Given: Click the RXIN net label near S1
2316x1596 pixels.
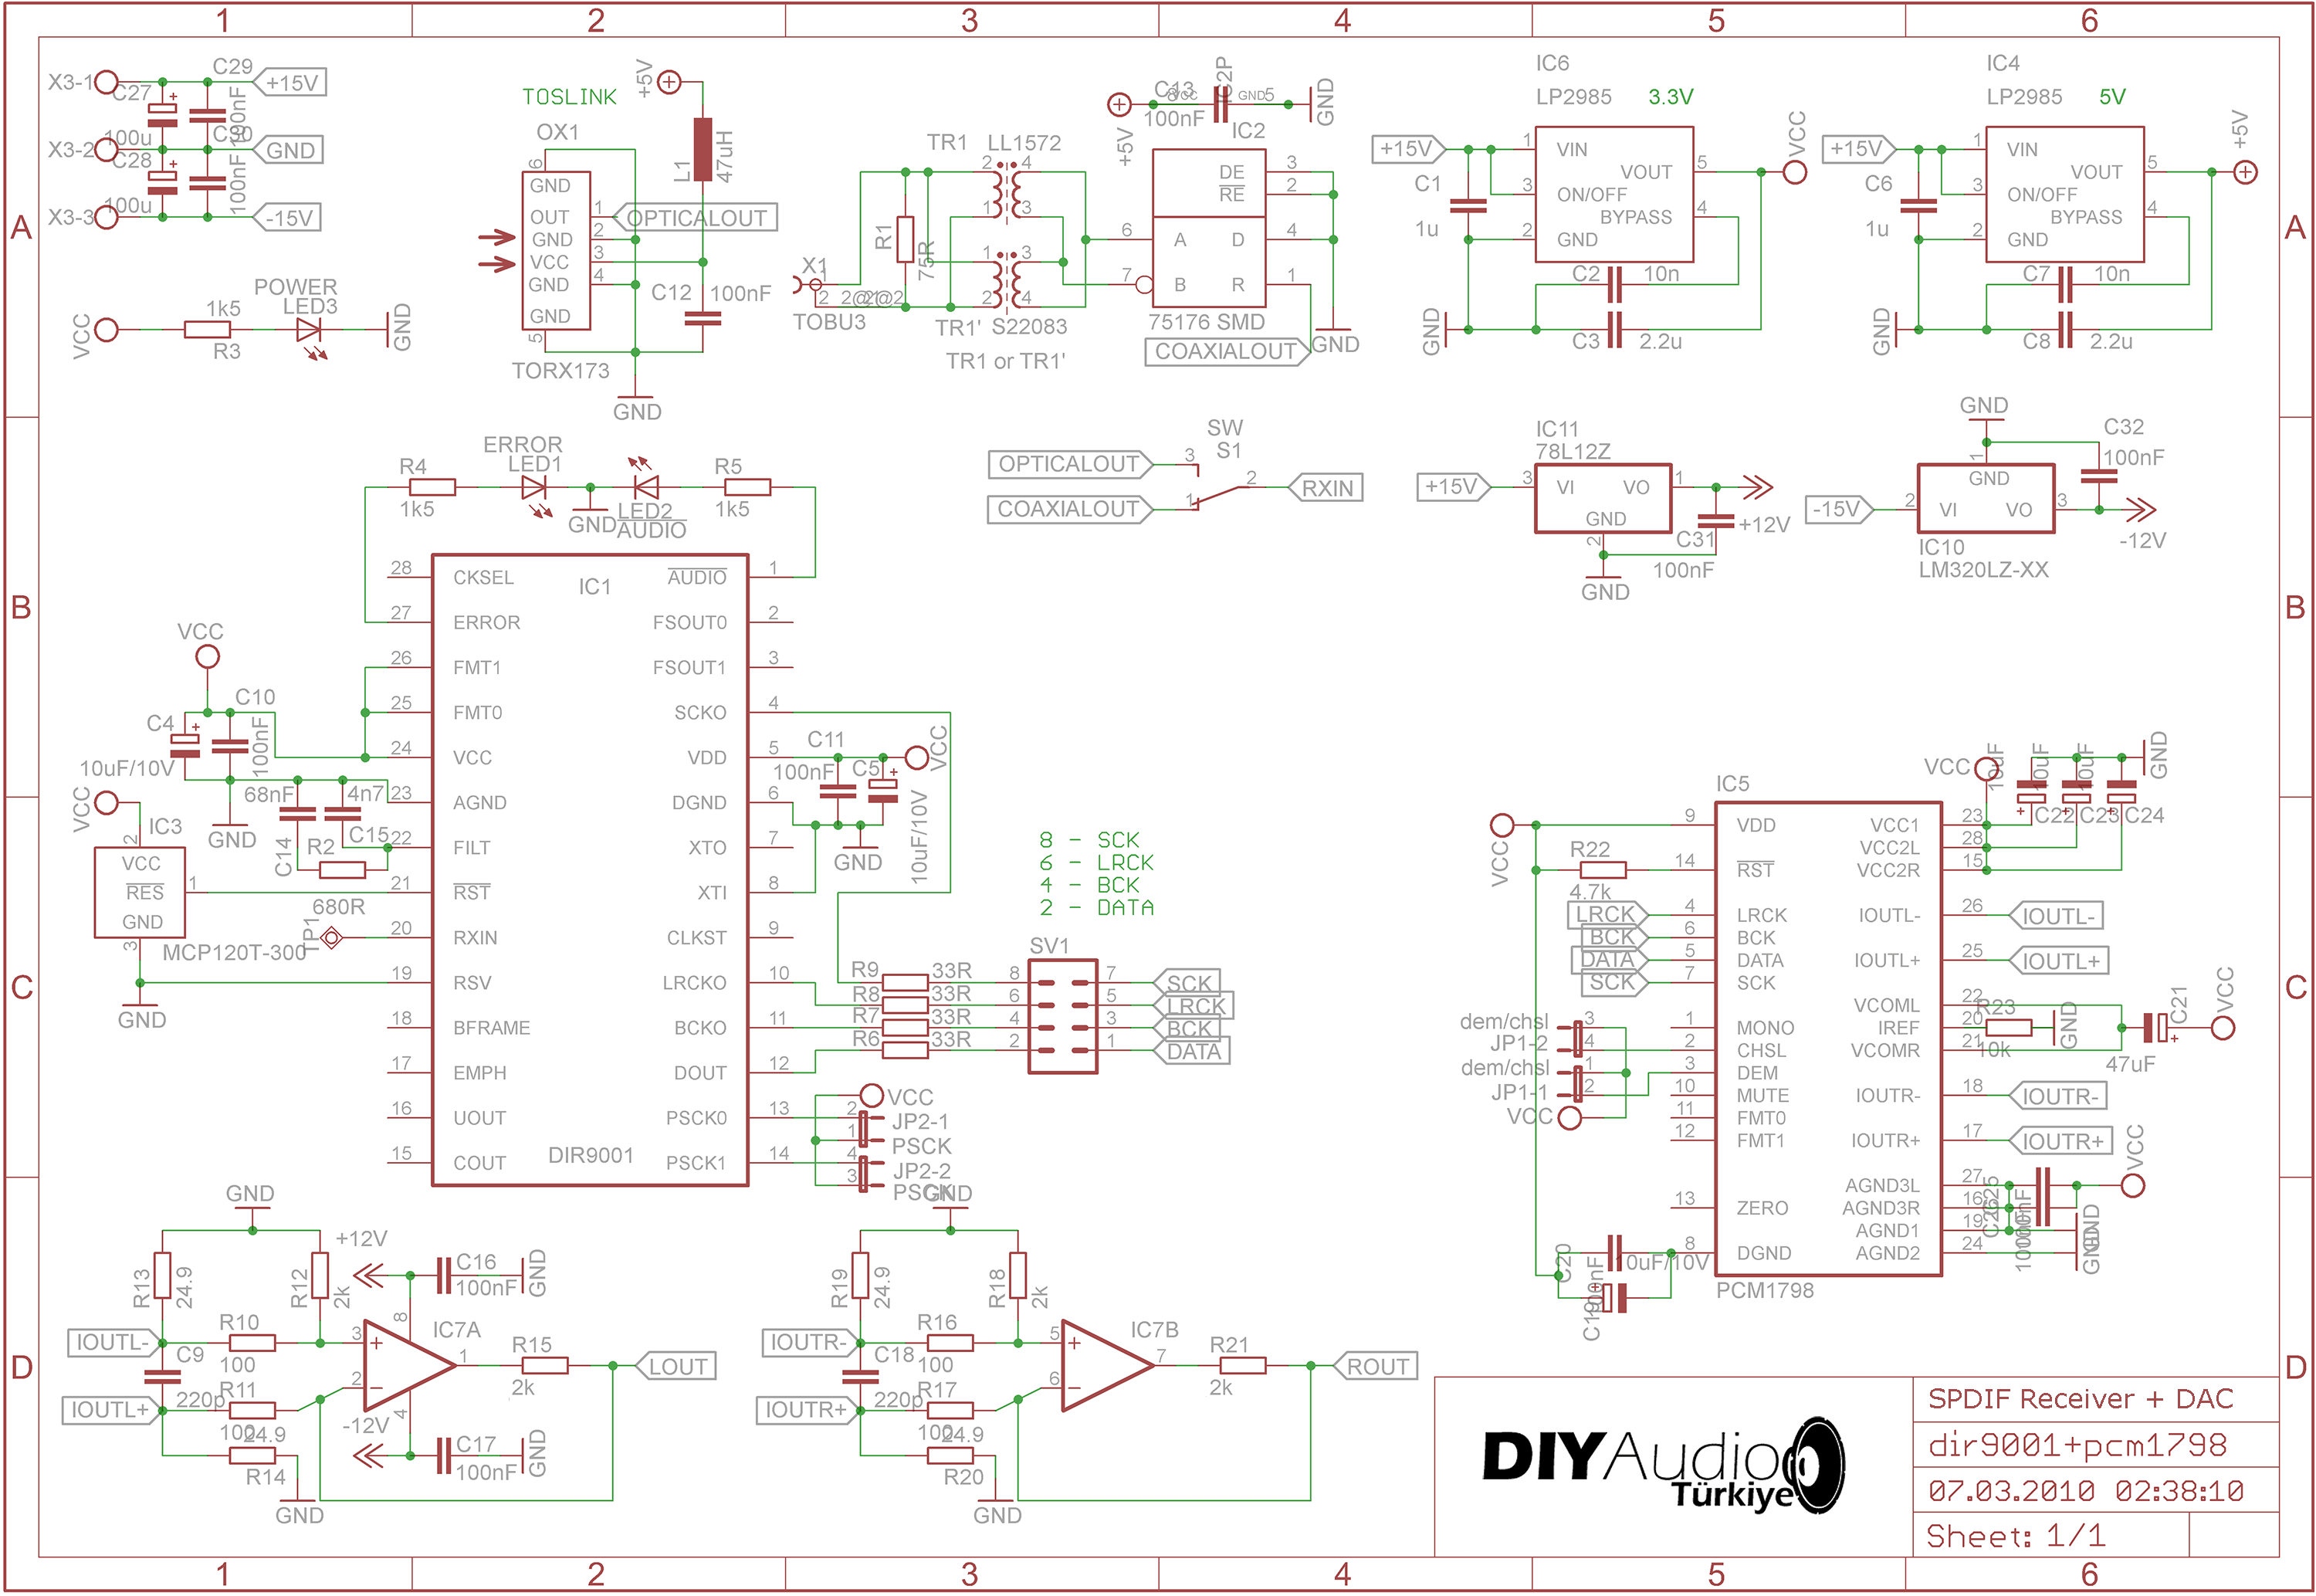Looking at the screenshot, I should tap(1326, 488).
